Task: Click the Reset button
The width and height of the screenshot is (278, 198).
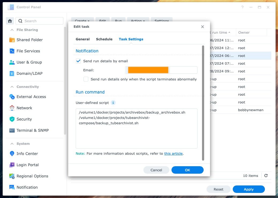Action: 218,189
